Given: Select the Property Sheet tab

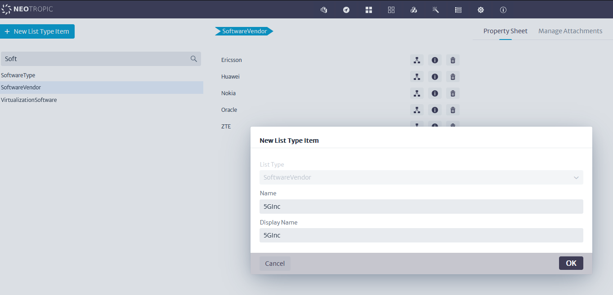Looking at the screenshot, I should pyautogui.click(x=505, y=31).
